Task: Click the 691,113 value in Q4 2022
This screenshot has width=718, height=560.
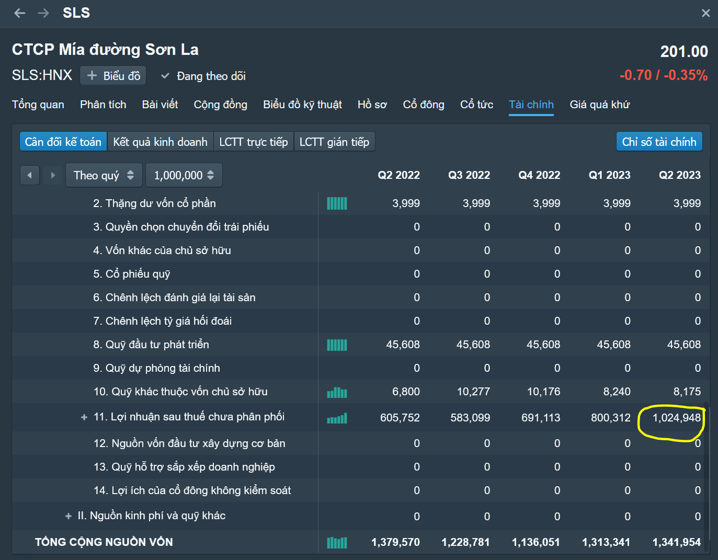Action: tap(541, 418)
